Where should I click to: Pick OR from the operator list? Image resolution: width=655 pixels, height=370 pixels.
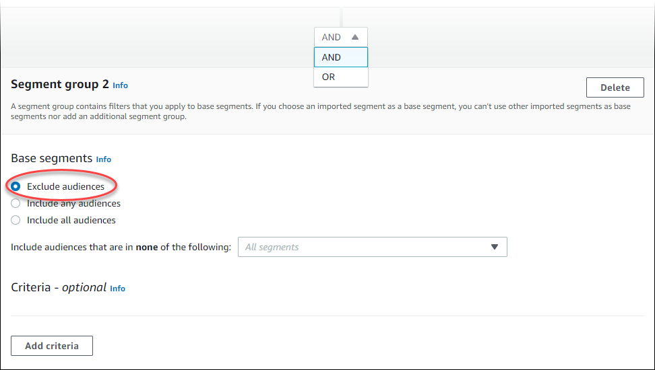[x=340, y=77]
